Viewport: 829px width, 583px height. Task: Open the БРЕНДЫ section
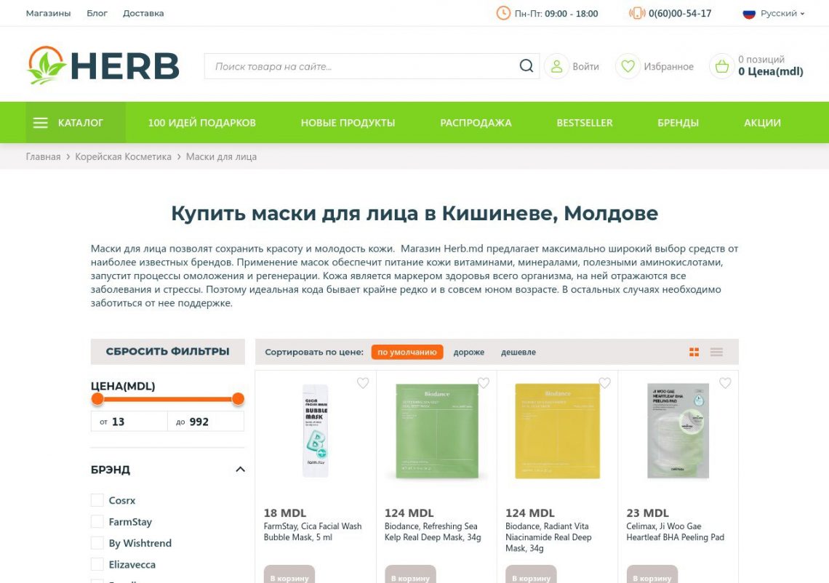click(x=678, y=123)
